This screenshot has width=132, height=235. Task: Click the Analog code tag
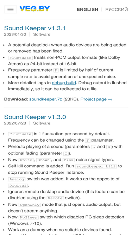[17, 179]
